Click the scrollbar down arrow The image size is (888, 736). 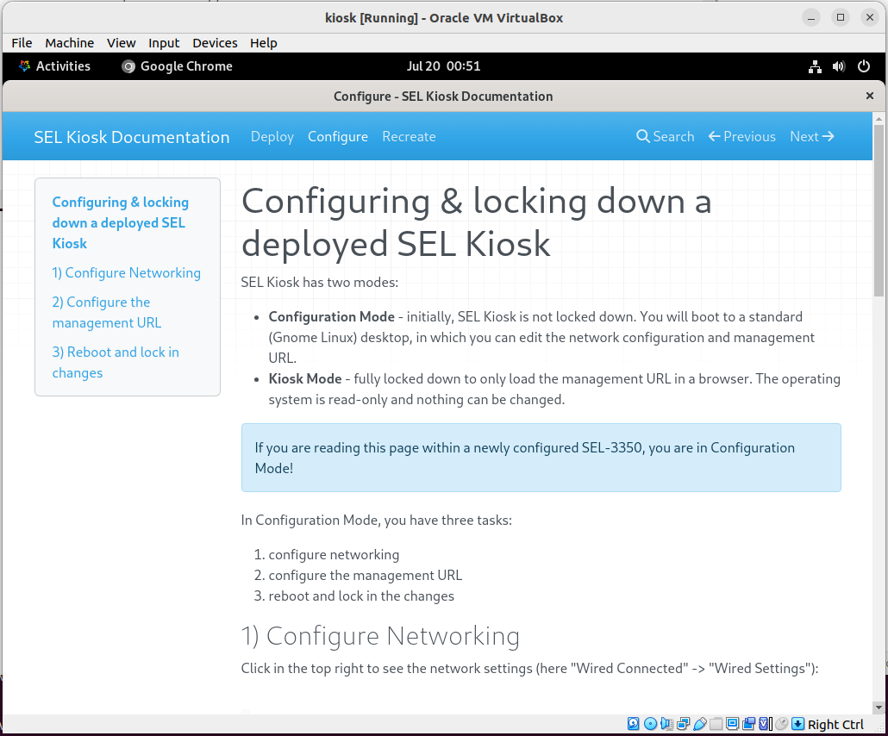[879, 707]
